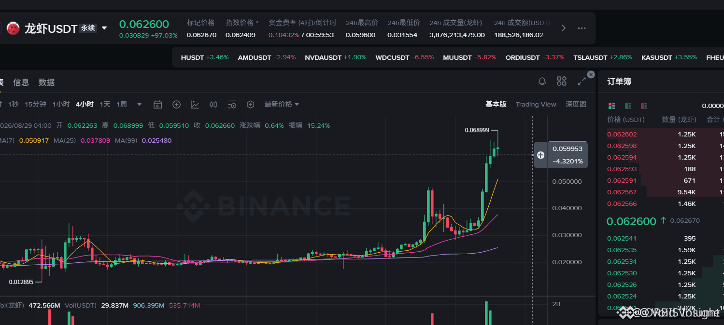Show only bids green order book view

tap(628, 106)
